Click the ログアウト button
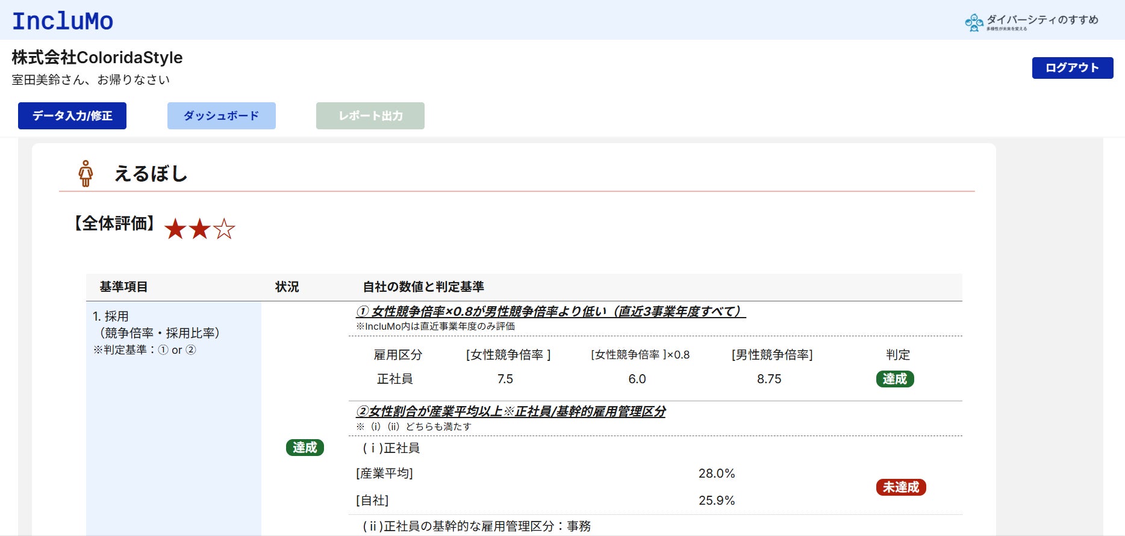1125x536 pixels. (x=1073, y=68)
